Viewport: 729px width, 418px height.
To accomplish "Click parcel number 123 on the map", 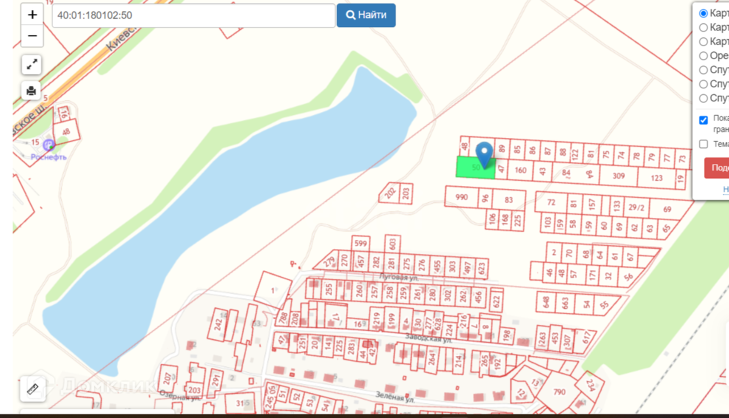I will [x=656, y=178].
